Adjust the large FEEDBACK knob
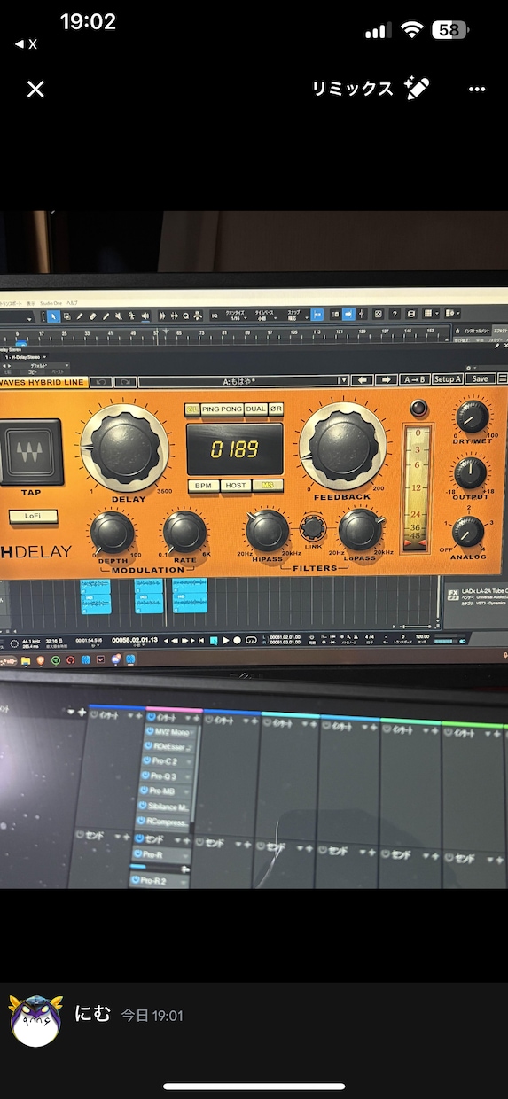 pyautogui.click(x=342, y=445)
